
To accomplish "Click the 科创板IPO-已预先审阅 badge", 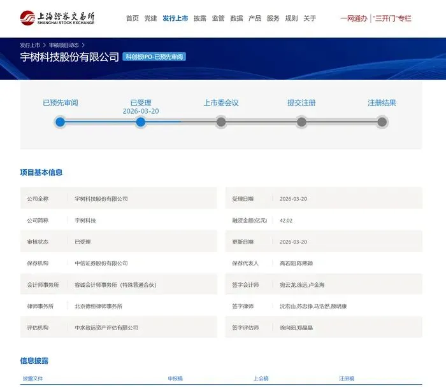I will click(154, 57).
